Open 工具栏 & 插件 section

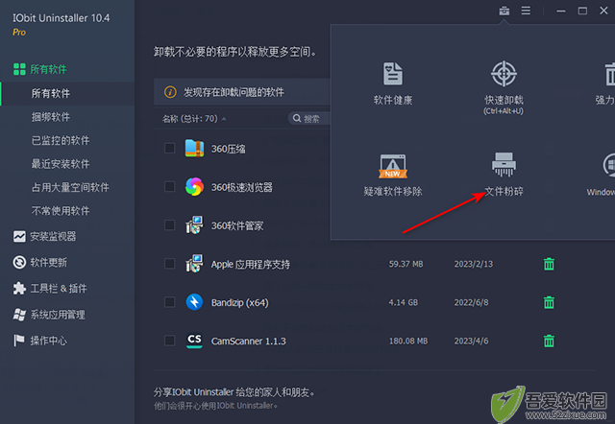pos(50,289)
